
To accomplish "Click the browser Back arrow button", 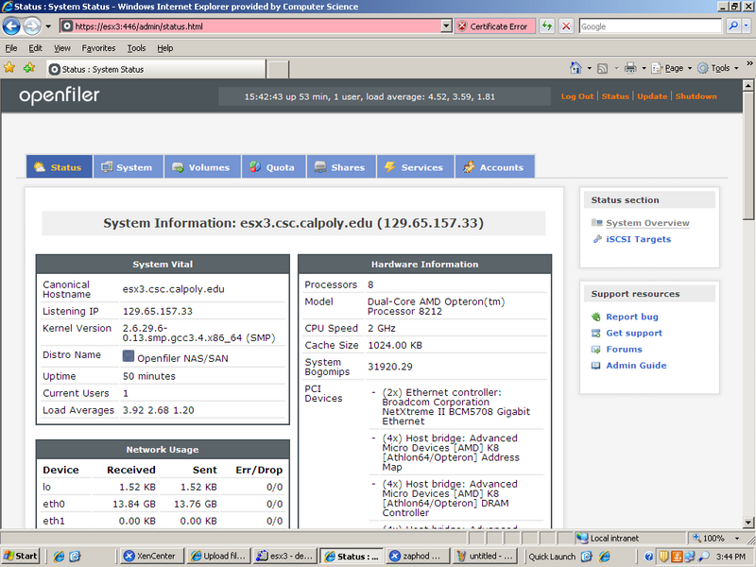I will point(11,26).
